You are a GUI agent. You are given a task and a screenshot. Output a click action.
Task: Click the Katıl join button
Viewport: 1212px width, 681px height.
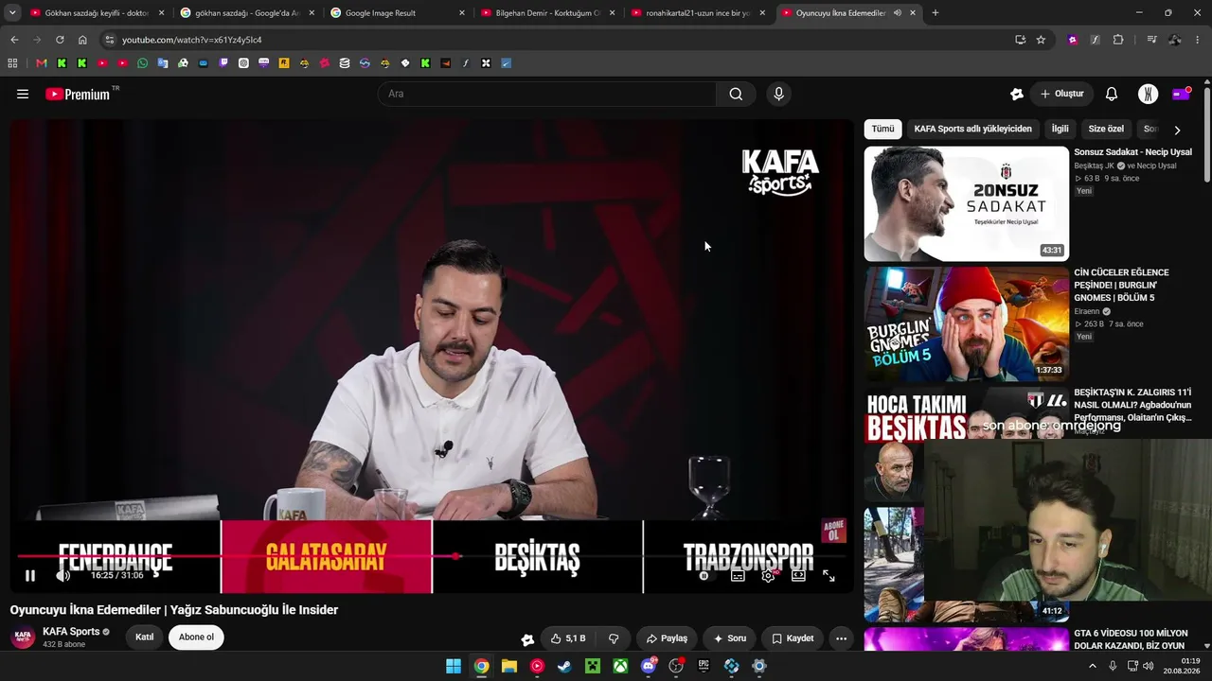144,637
